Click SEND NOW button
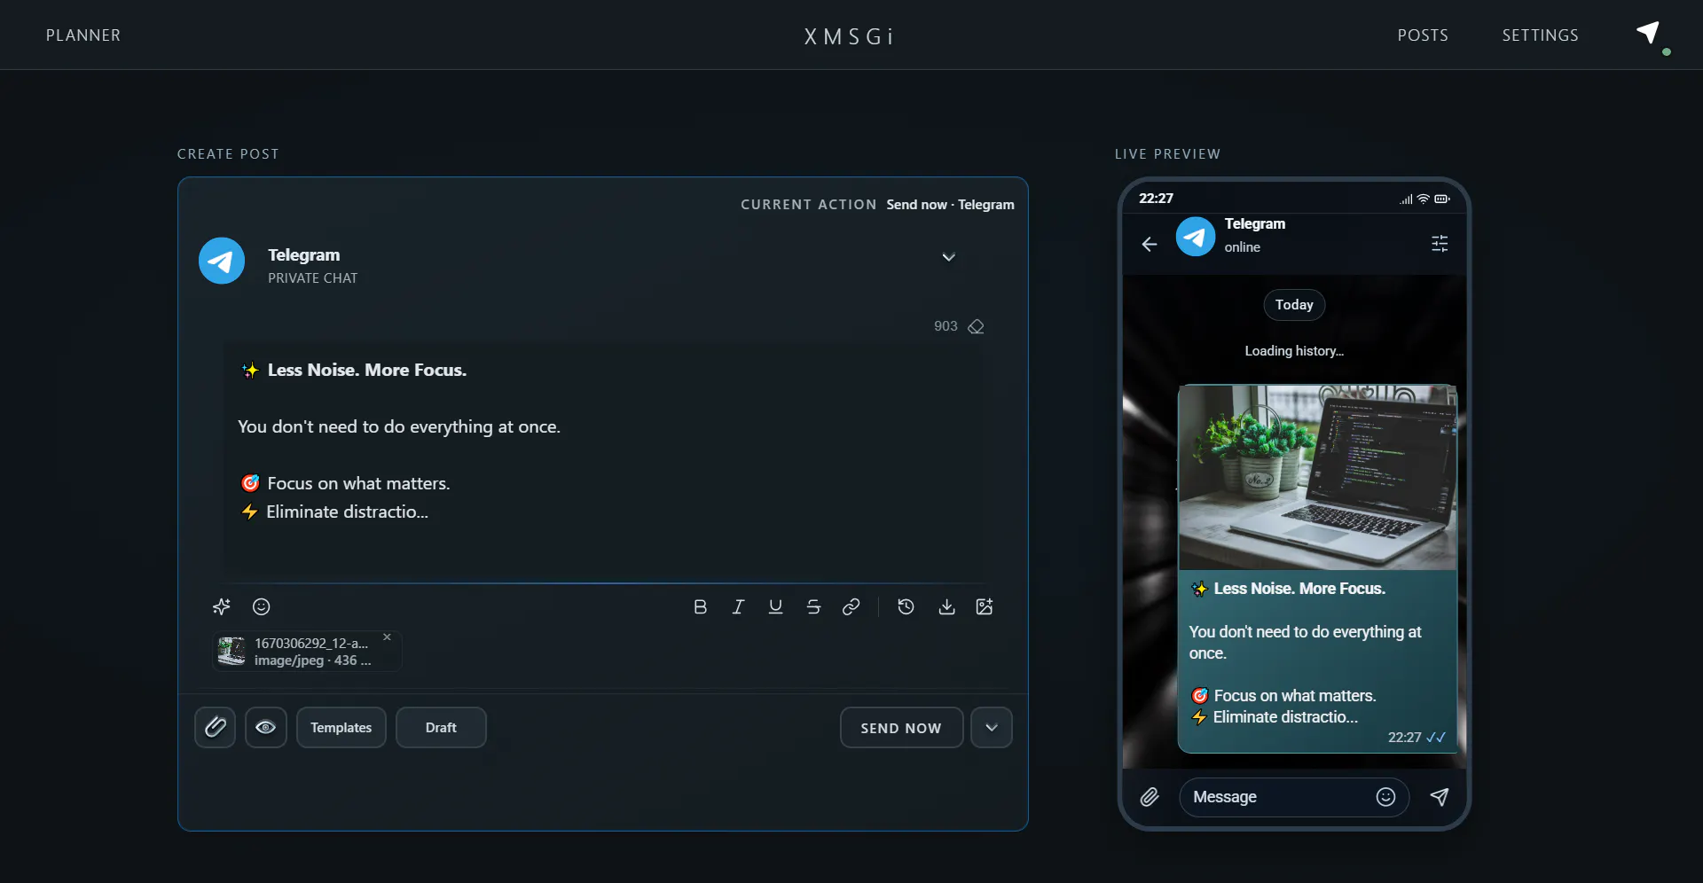This screenshot has width=1703, height=883. [x=901, y=727]
